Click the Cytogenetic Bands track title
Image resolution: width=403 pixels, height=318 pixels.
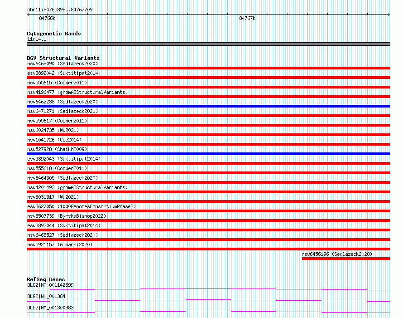coord(54,34)
